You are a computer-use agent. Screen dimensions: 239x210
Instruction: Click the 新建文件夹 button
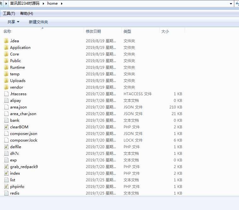point(38,22)
